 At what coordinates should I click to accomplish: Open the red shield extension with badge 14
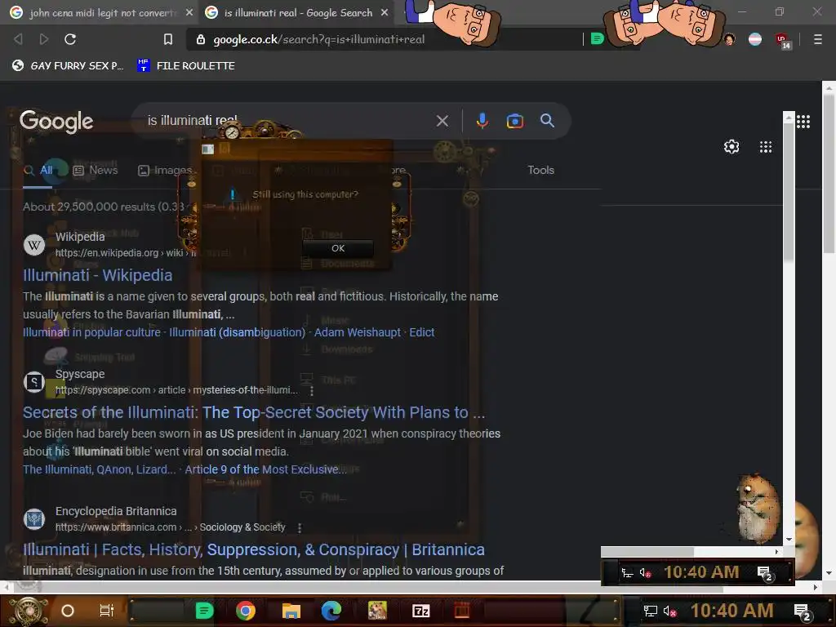point(783,41)
